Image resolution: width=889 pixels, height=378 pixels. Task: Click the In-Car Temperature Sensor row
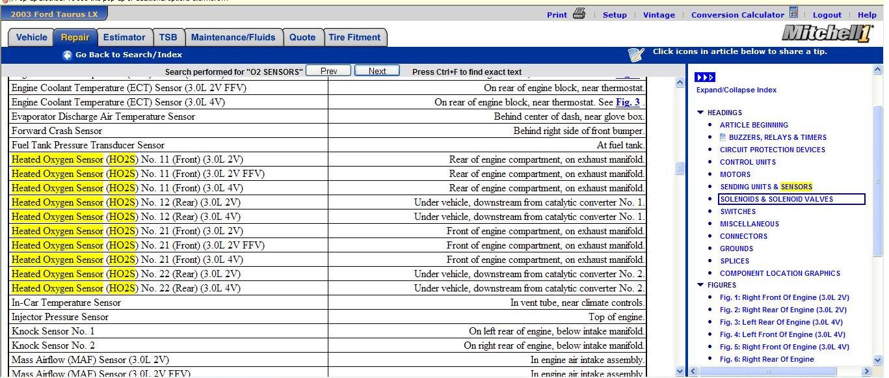point(328,303)
